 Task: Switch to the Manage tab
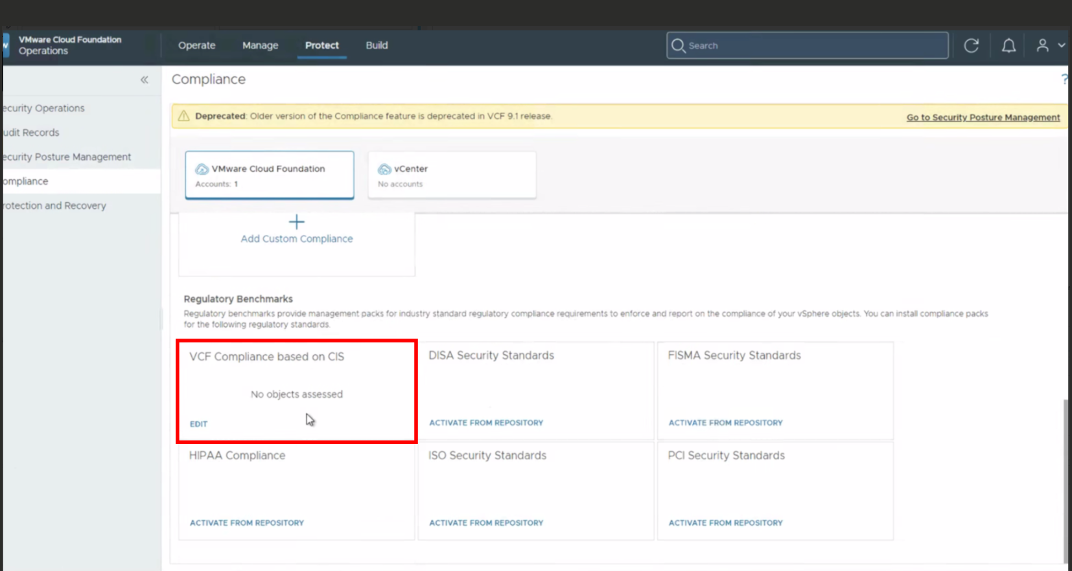pyautogui.click(x=261, y=45)
